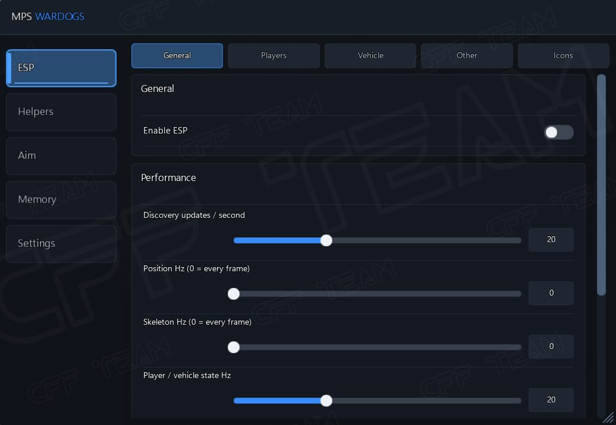Switch to the Vehicle tab
The width and height of the screenshot is (616, 425).
[x=370, y=56]
